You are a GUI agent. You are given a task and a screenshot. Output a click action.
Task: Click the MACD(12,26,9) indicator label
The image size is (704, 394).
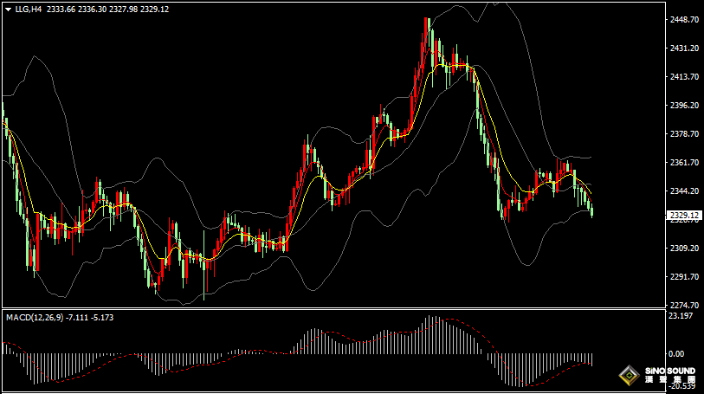(33, 318)
